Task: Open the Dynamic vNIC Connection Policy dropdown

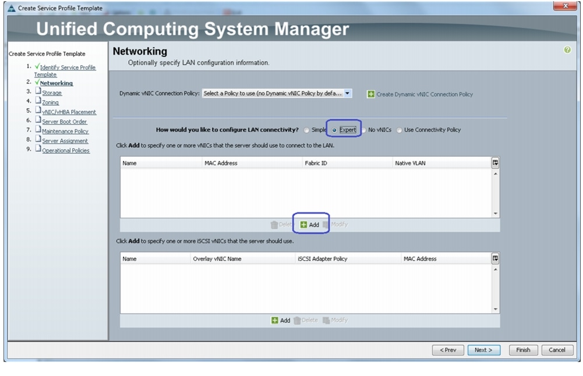Action: pyautogui.click(x=277, y=94)
